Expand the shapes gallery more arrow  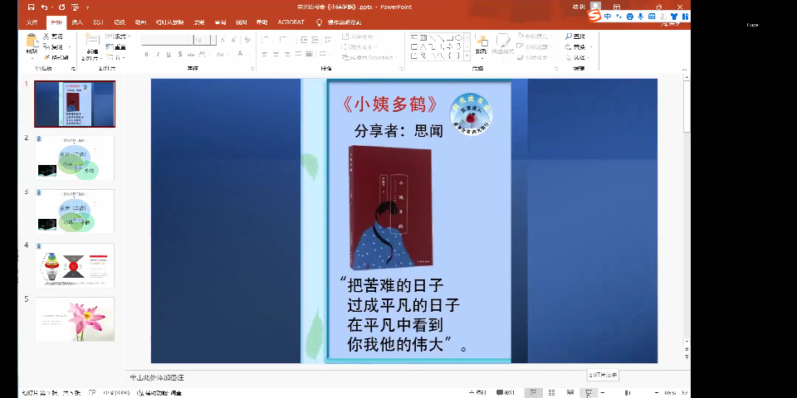point(467,57)
